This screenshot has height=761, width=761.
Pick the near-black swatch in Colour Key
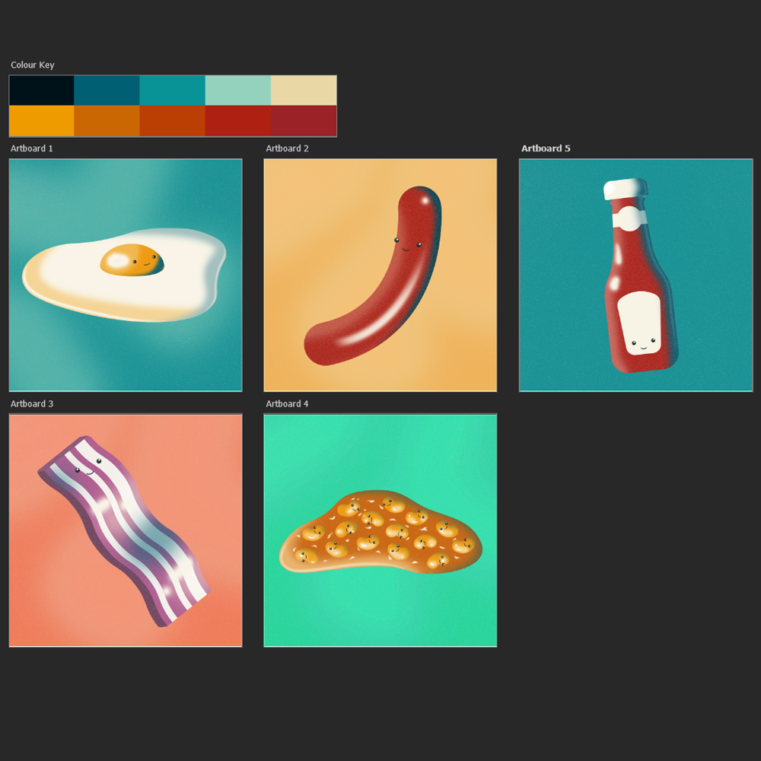(x=42, y=91)
